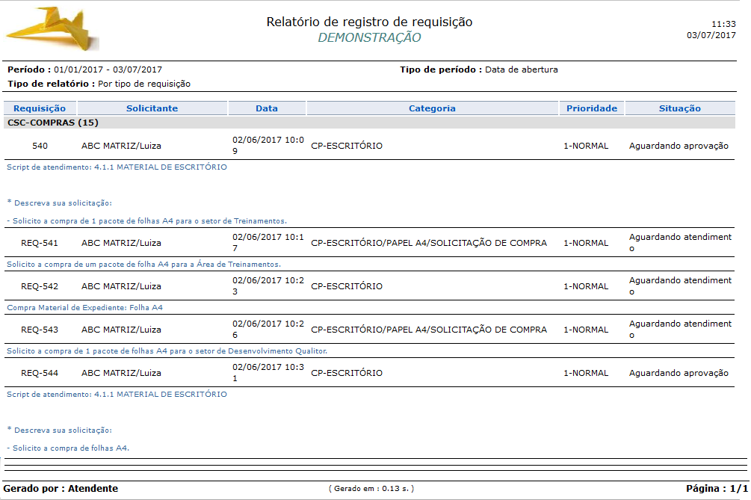This screenshot has width=751, height=500.
Task: Click the description mentioning Desenvolvimento Qualitor
Action: pyautogui.click(x=167, y=351)
